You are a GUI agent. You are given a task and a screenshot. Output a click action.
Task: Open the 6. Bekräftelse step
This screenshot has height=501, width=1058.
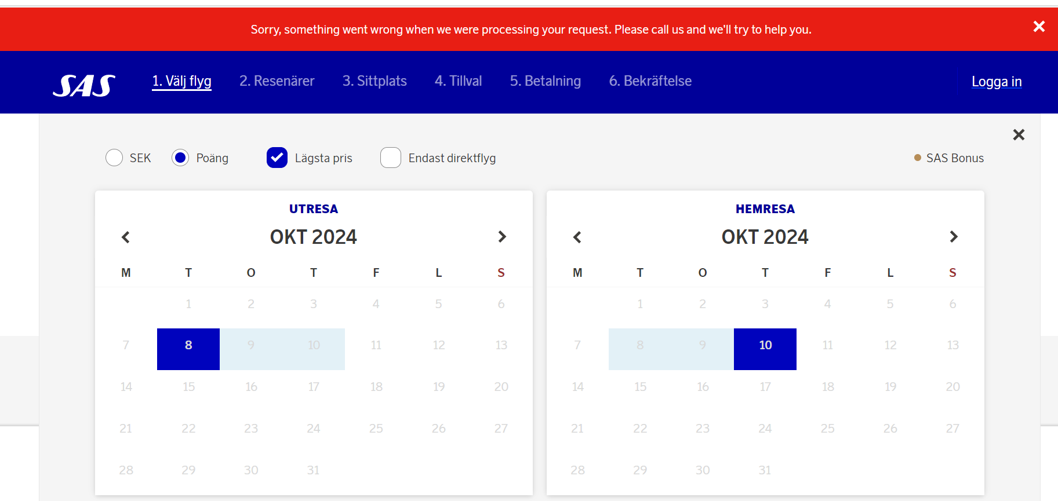coord(650,81)
